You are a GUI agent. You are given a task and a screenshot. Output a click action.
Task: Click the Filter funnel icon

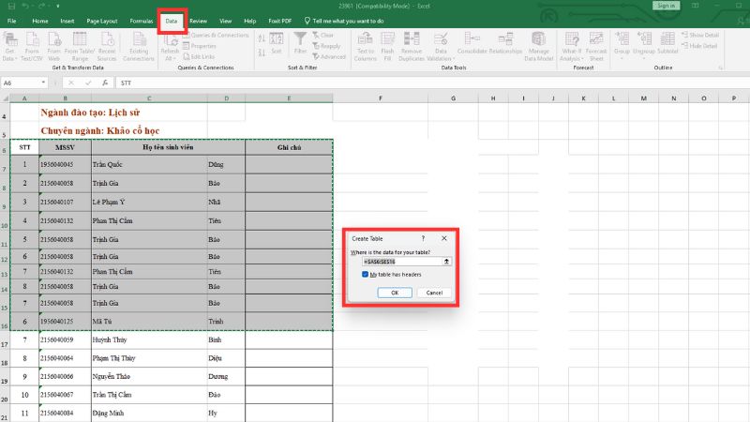coord(300,43)
